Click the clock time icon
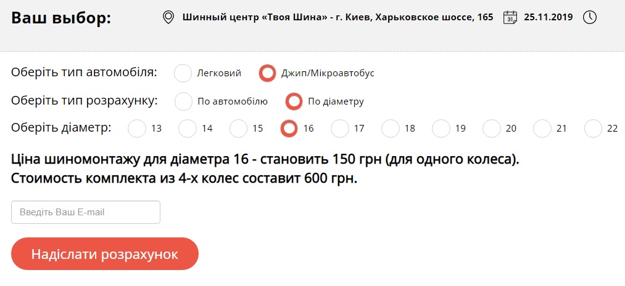Image resolution: width=625 pixels, height=286 pixels. click(590, 17)
